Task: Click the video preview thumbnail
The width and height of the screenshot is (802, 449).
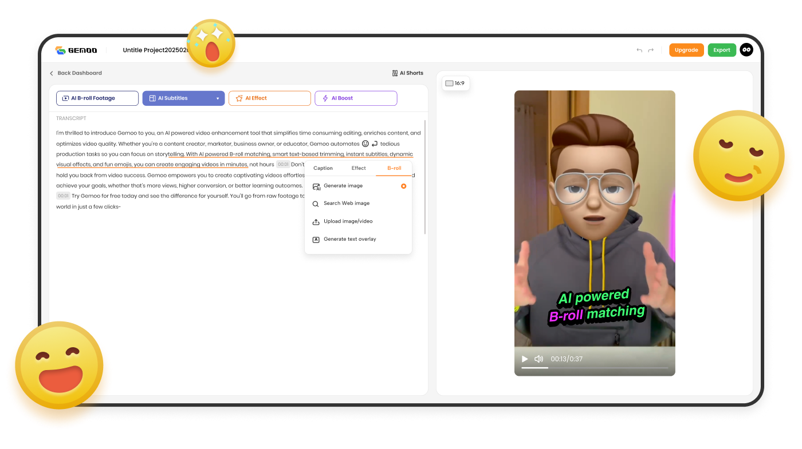Action: pos(595,233)
